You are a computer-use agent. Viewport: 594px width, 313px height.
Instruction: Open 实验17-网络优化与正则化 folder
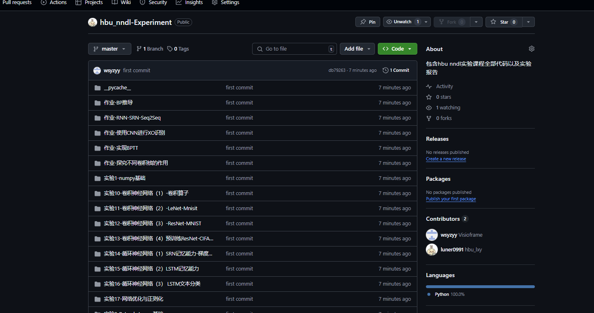pyautogui.click(x=133, y=299)
